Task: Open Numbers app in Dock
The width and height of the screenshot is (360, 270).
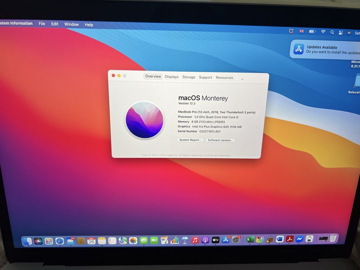Action: (175, 240)
